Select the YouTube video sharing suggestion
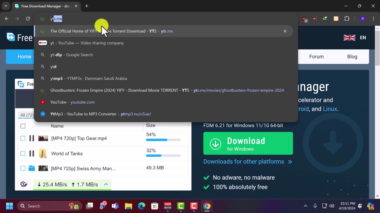 166,43
